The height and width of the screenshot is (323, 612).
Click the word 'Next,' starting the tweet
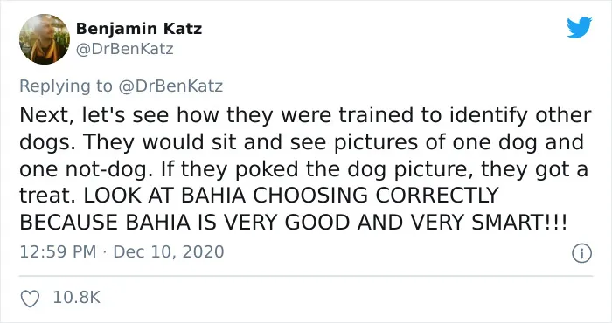[x=46, y=115]
